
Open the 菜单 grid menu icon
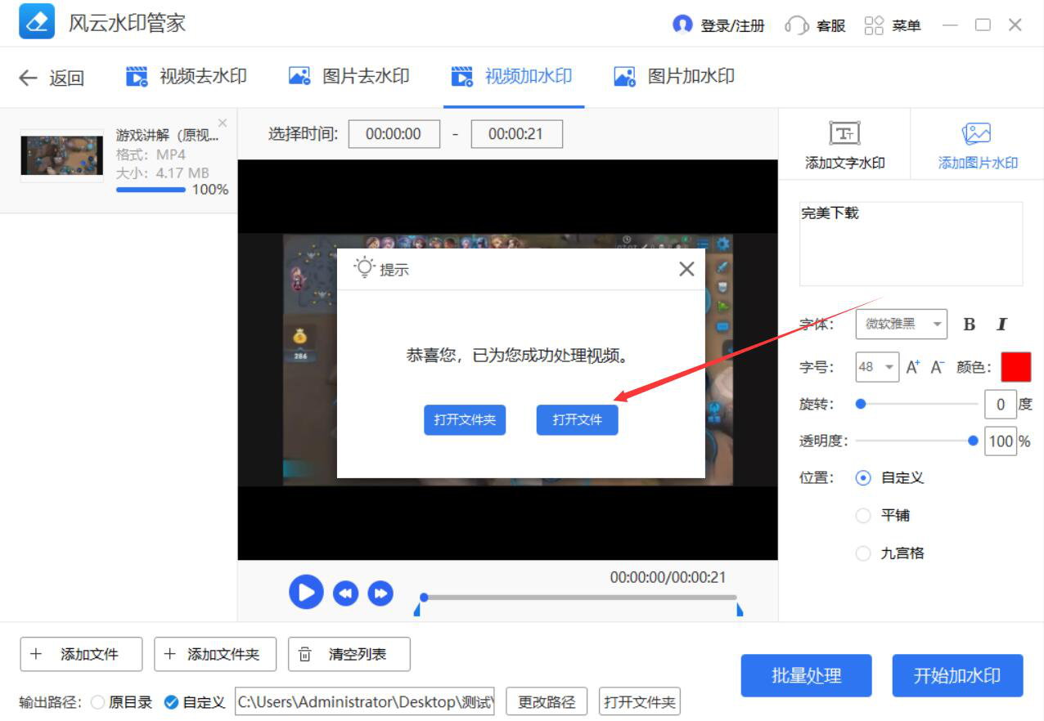coord(875,25)
